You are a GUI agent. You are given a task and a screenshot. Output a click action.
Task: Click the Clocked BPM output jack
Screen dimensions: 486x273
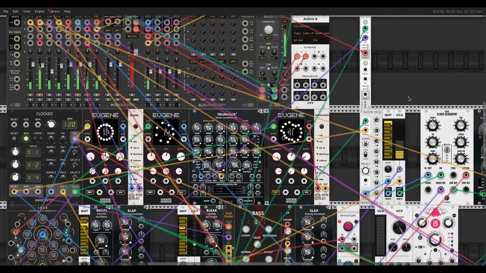click(x=38, y=192)
